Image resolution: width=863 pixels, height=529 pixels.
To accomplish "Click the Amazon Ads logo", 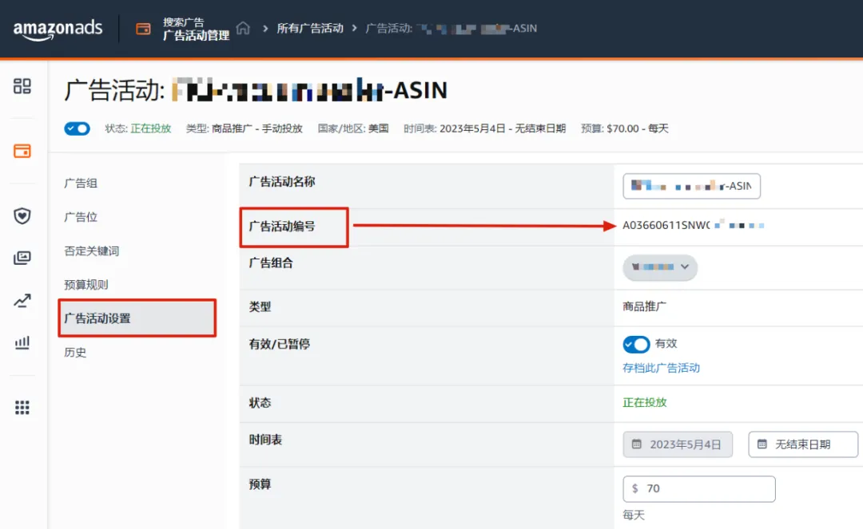I will (x=58, y=29).
